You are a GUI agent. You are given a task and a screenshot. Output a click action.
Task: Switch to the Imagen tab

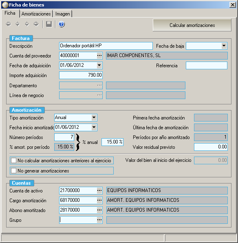[63, 14]
